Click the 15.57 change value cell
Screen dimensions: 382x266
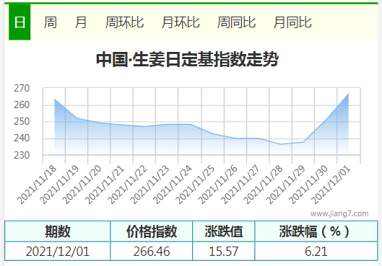coord(224,251)
